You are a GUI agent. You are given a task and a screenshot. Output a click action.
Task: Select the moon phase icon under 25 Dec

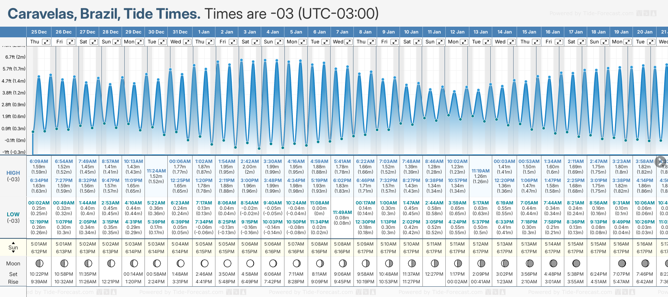(39, 263)
